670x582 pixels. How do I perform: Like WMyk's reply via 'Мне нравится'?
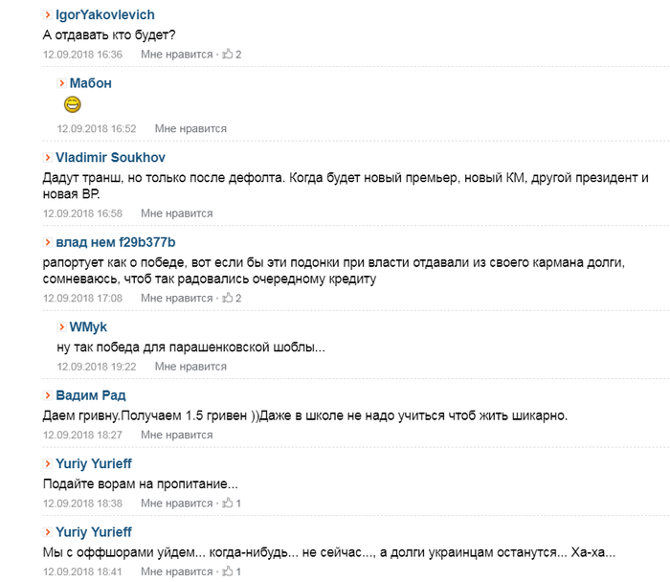tap(190, 367)
